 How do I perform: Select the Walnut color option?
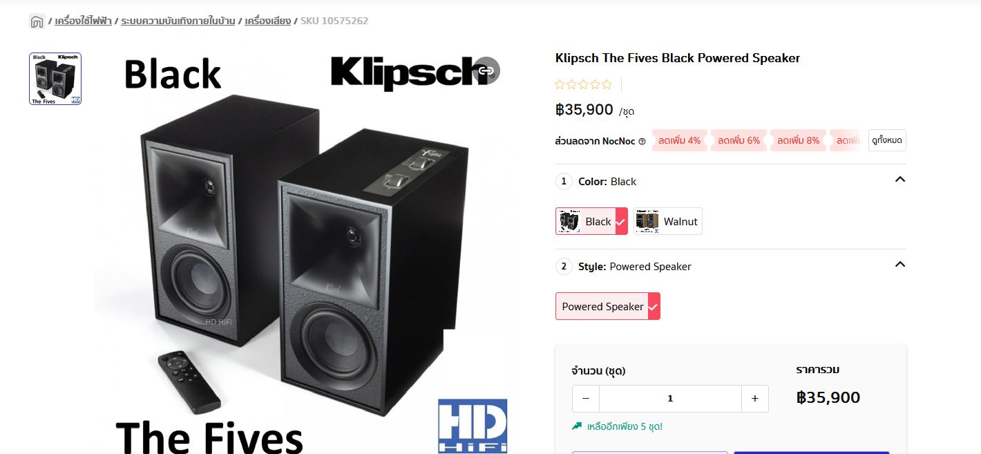coord(668,221)
